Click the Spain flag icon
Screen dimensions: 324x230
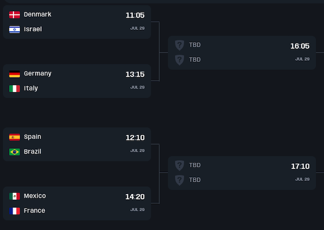pyautogui.click(x=14, y=137)
